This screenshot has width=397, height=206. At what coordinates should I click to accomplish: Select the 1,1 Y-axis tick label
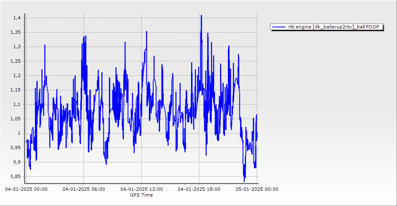[x=17, y=104]
